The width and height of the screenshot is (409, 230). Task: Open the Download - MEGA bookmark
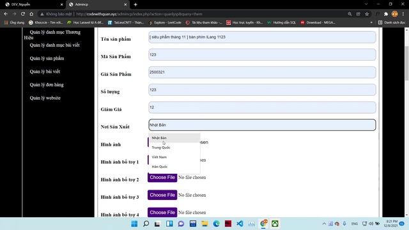pyautogui.click(x=318, y=23)
